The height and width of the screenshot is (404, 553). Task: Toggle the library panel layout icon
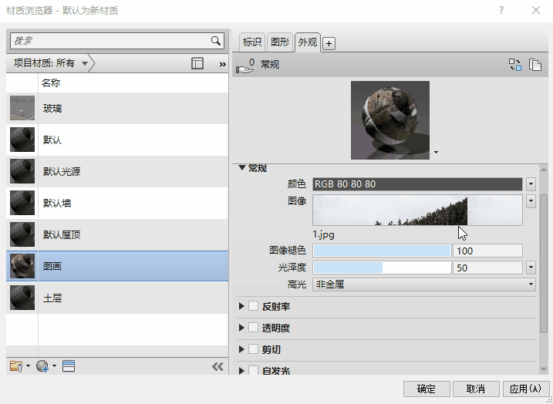coord(197,63)
